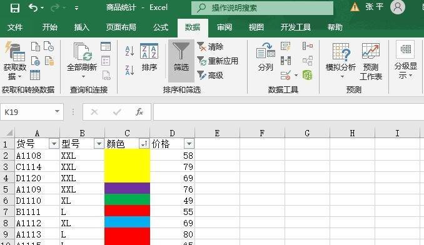
Task: Click the 分列 text to columns button
Action: 266,57
